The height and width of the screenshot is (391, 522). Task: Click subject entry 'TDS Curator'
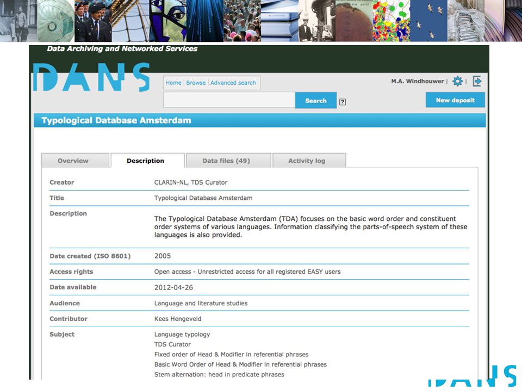click(172, 344)
